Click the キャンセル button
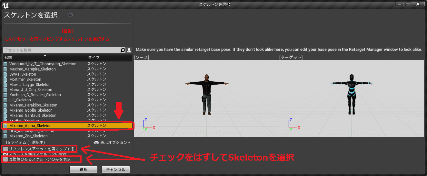 pyautogui.click(x=116, y=170)
